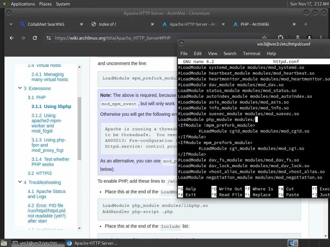Open 3.1.3 Using php-fpm and mod_proxy_fcgi

49,145
